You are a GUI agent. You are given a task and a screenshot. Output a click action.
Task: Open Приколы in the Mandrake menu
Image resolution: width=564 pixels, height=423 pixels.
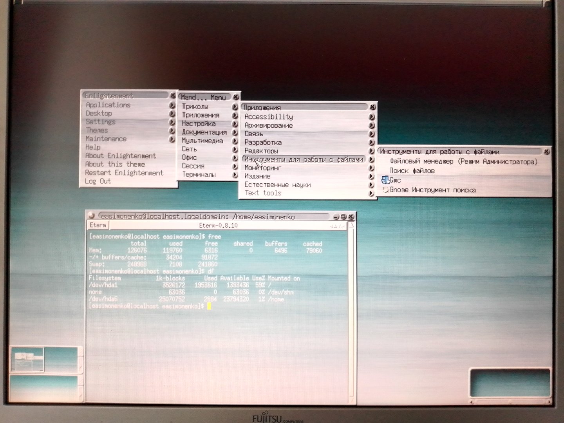[195, 107]
